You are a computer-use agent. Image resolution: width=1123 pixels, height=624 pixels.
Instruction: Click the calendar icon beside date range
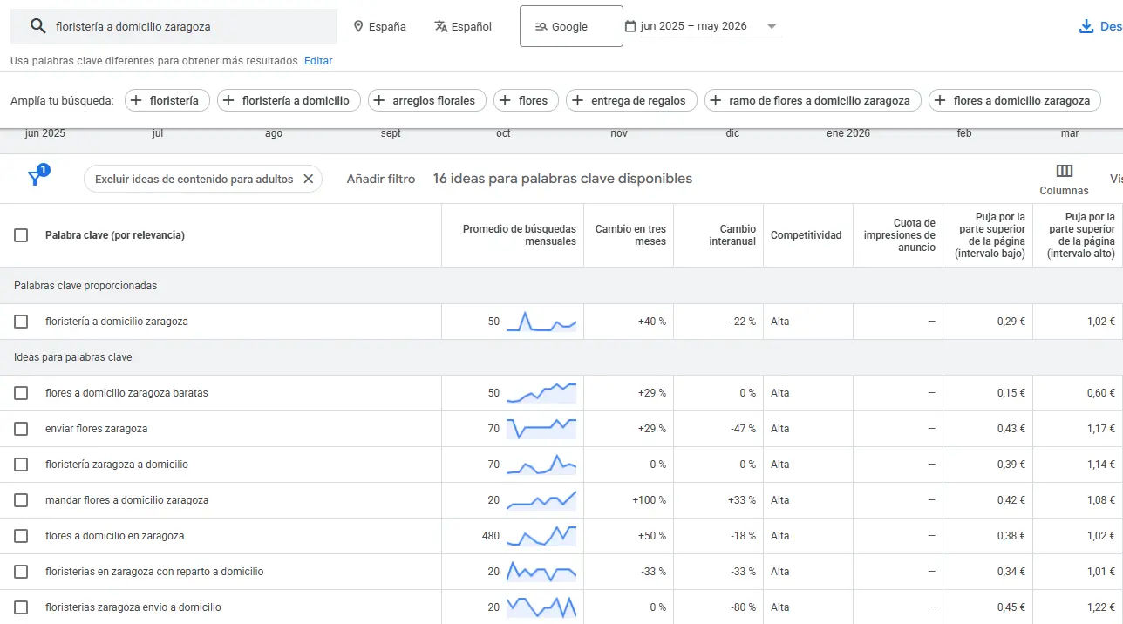(630, 26)
